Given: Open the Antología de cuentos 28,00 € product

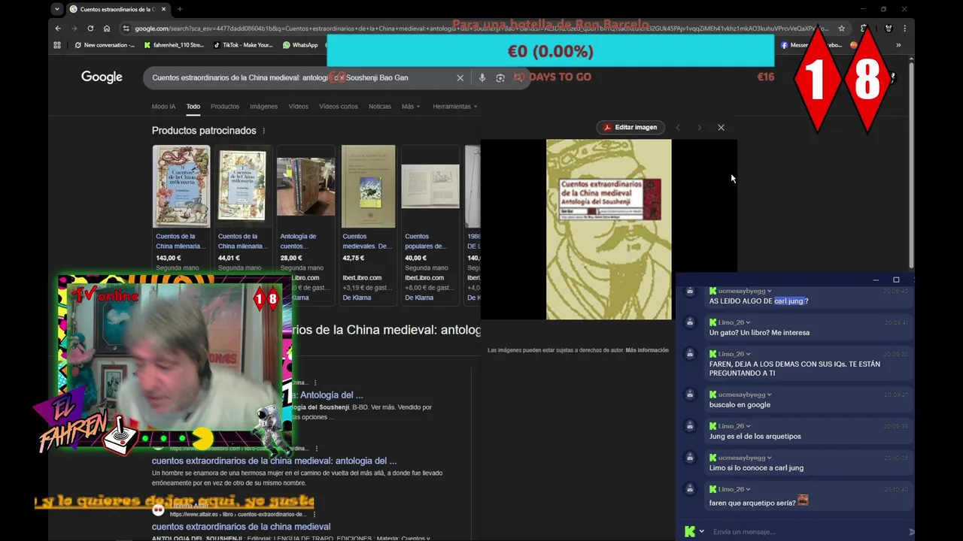Looking at the screenshot, I should (x=305, y=224).
